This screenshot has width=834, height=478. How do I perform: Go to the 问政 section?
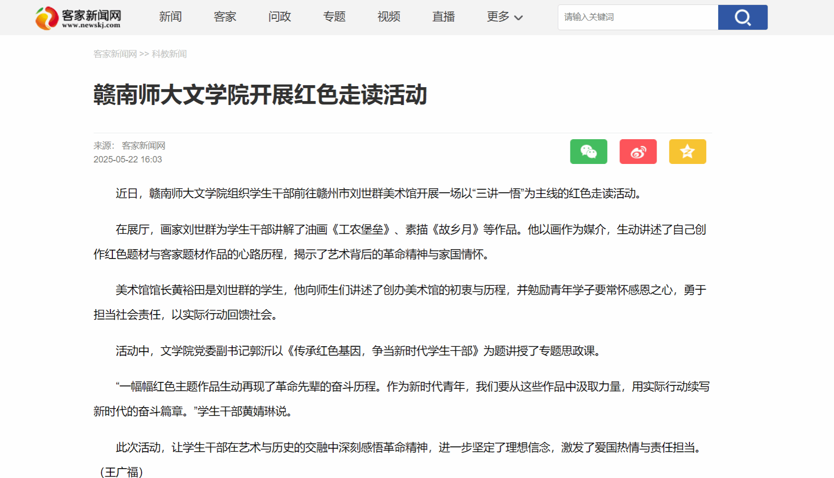pyautogui.click(x=280, y=17)
